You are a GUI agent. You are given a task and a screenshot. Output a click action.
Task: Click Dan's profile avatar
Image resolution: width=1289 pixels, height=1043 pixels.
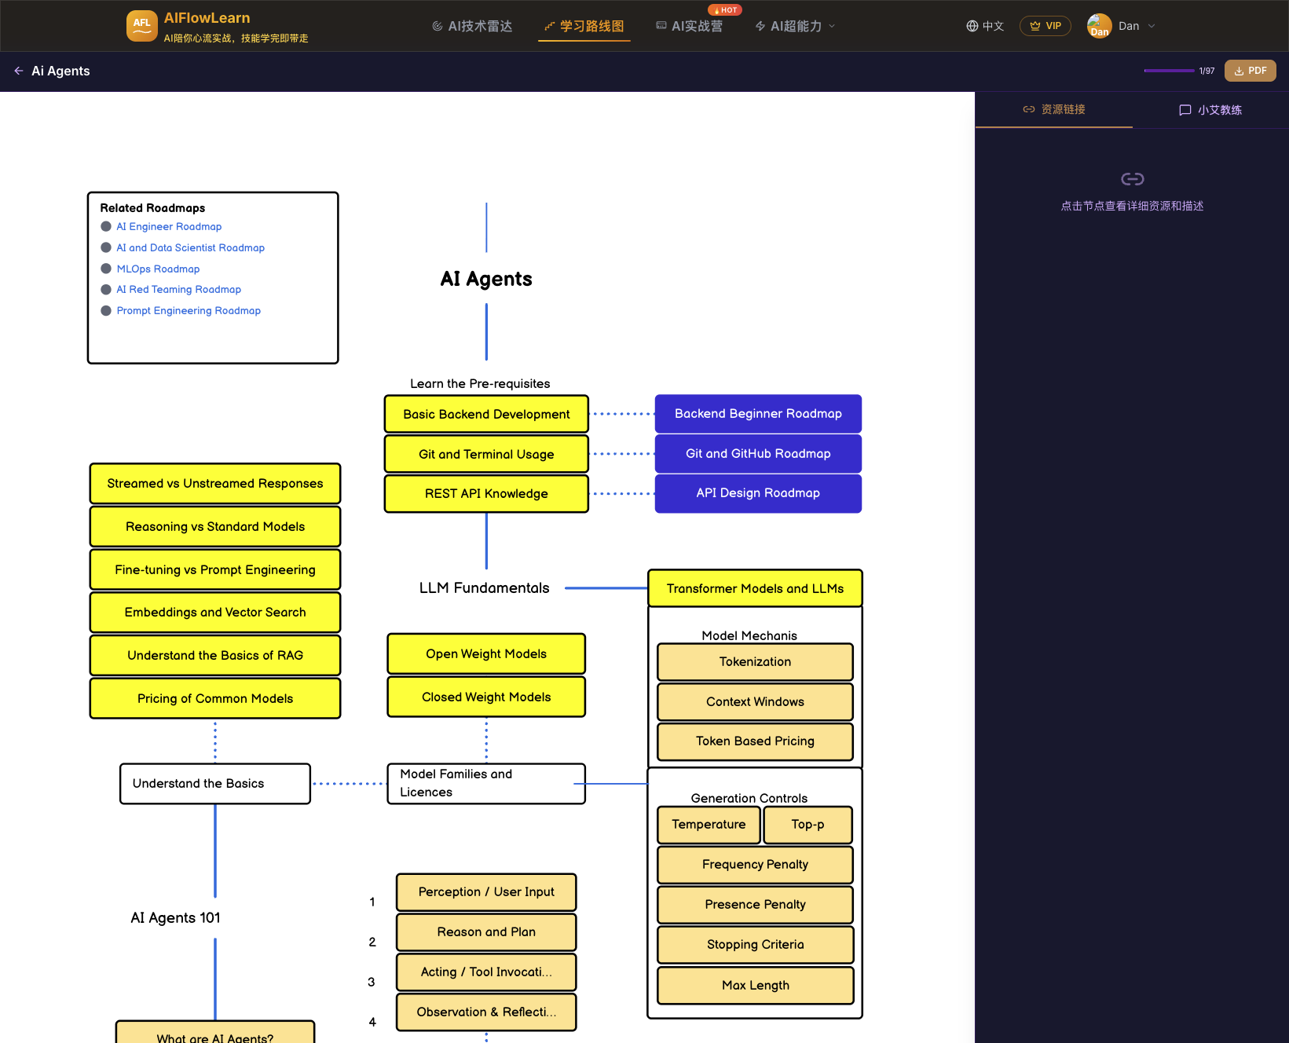1099,26
